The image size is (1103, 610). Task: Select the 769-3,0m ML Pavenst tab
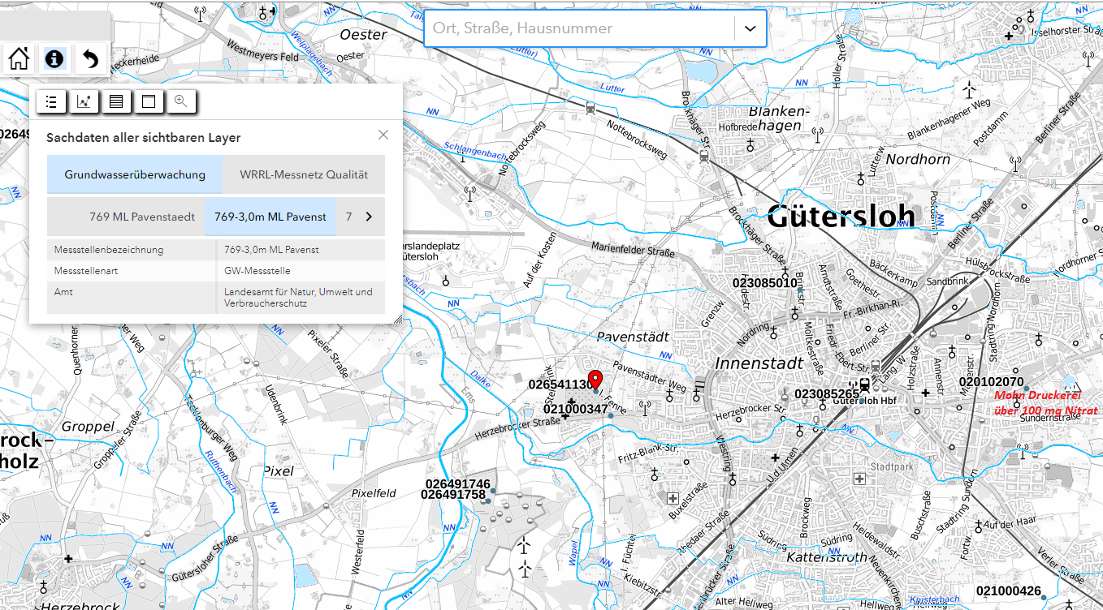tap(270, 217)
